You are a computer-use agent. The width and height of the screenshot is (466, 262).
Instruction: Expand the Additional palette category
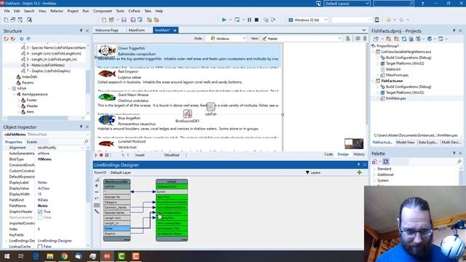pyautogui.click(x=374, y=175)
